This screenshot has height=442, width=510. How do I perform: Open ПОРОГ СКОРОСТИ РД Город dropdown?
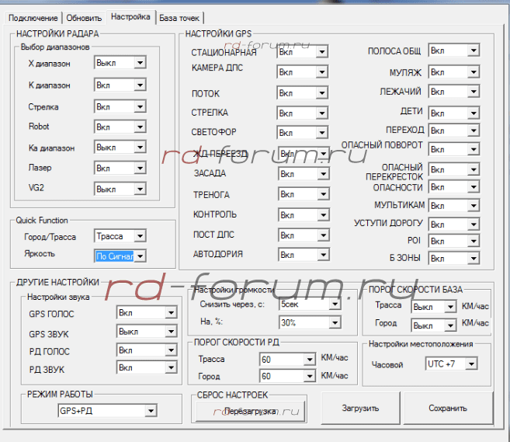point(287,376)
